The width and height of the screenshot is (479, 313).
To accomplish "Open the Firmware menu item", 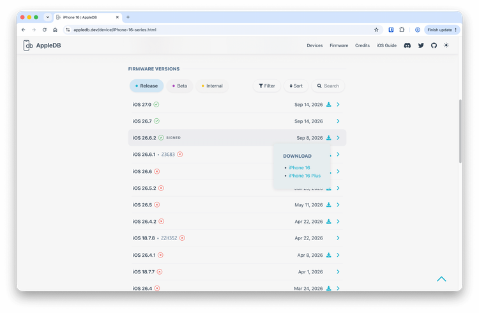I will coord(338,45).
